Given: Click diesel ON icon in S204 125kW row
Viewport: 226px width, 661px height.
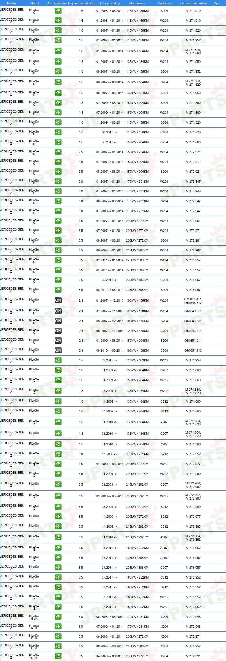Looking at the screenshot, I should [58, 331].
